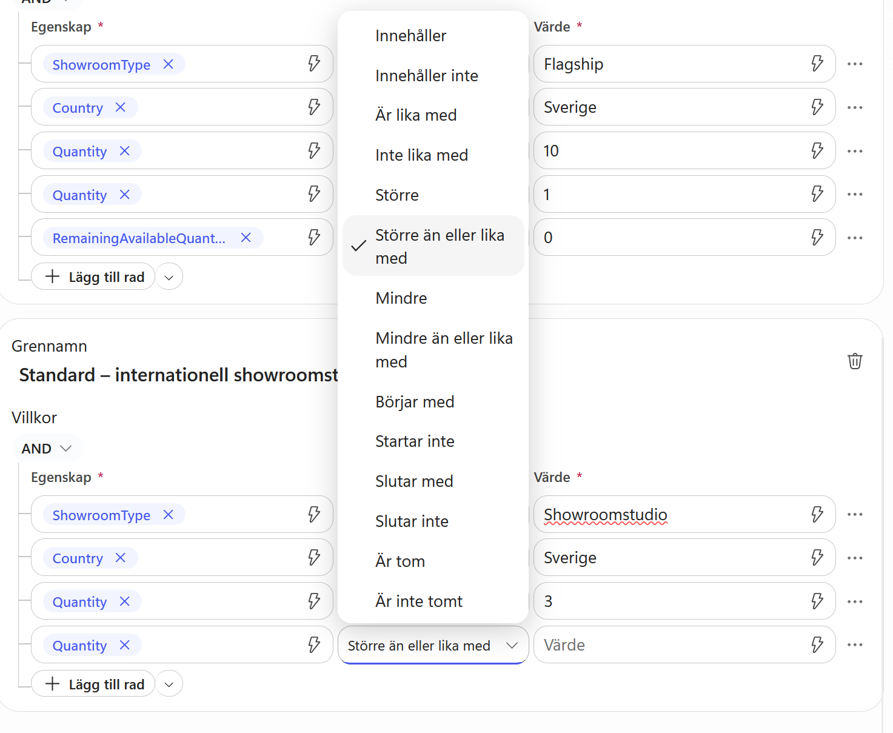This screenshot has height=733, width=893.
Task: Open more options for row with value 0
Action: [855, 238]
